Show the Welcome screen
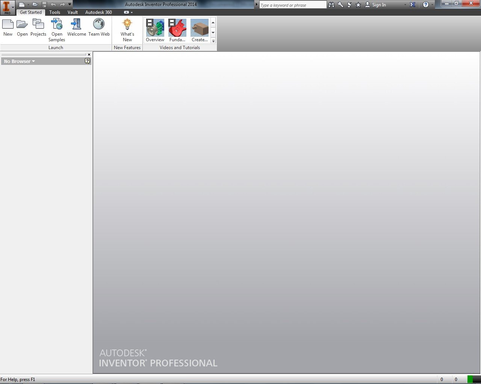The width and height of the screenshot is (481, 384). point(77,28)
